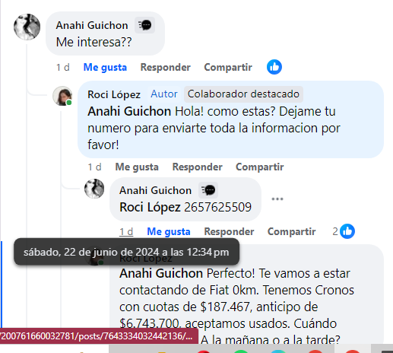Viewport: 393px width, 353px height.
Task: Open Anahi Guichon's avatar on first comment
Action: [x=27, y=27]
